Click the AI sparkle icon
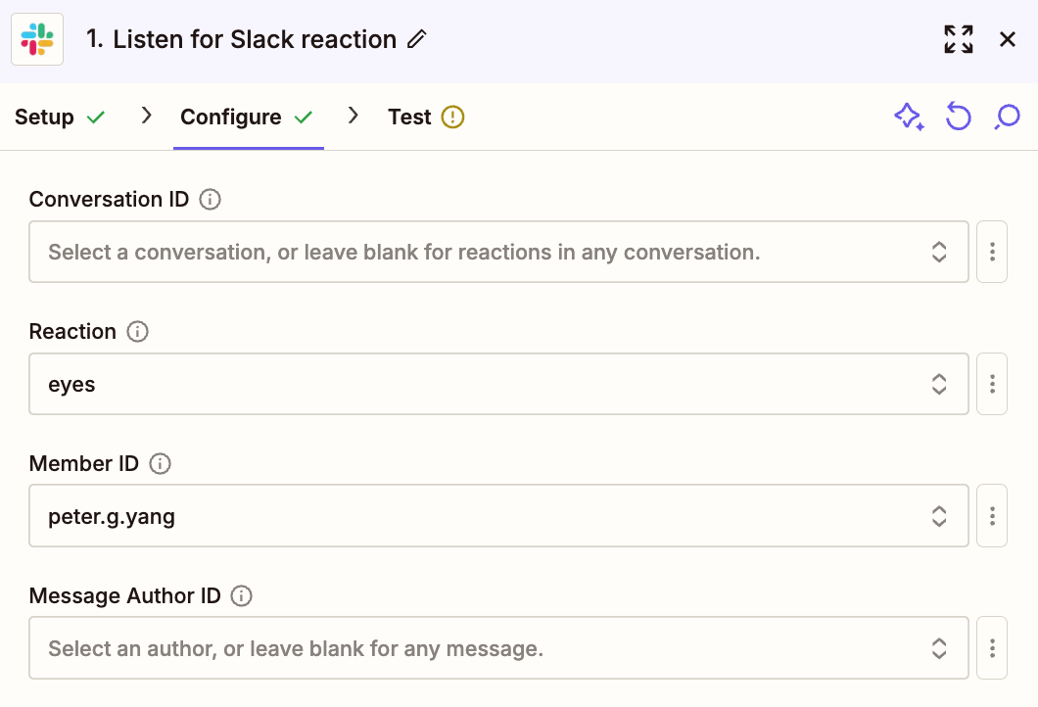The image size is (1038, 707). tap(909, 118)
